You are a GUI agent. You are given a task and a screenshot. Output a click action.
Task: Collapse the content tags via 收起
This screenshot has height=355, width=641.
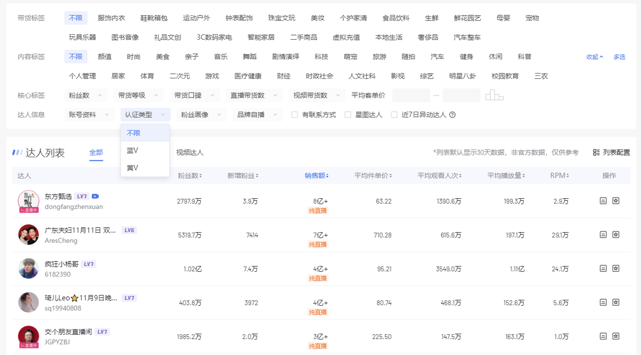[x=594, y=57]
